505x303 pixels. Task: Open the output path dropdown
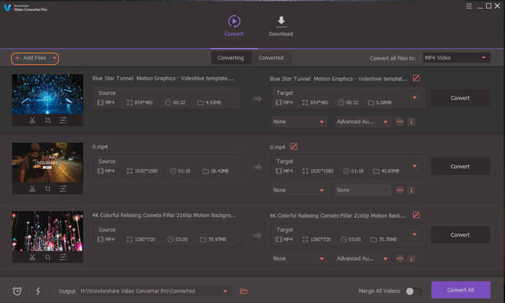point(225,291)
